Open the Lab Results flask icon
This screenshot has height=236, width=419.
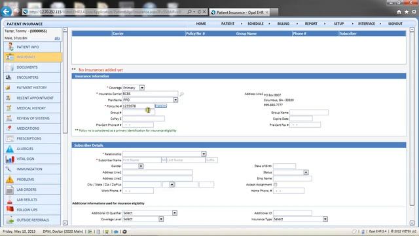(x=10, y=199)
